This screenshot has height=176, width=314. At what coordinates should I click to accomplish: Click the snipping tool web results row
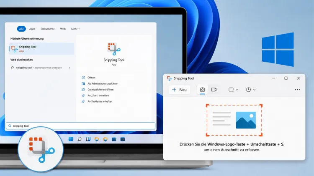pos(41,68)
